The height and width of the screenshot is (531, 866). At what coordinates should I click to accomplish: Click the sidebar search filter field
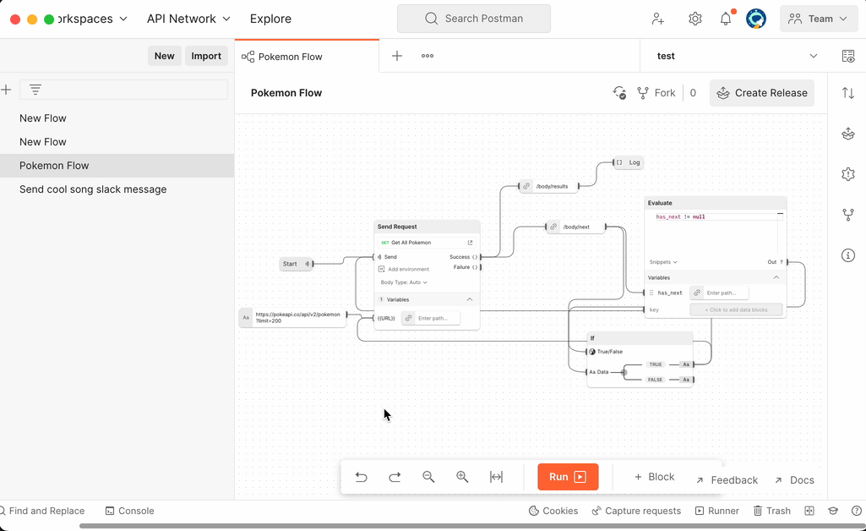point(123,90)
